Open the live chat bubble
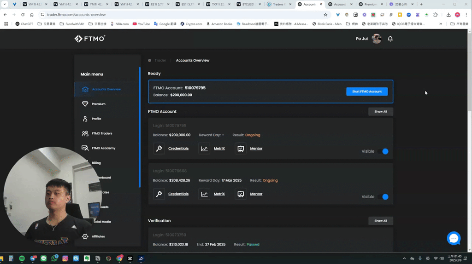This screenshot has height=264, width=472. 454,238
